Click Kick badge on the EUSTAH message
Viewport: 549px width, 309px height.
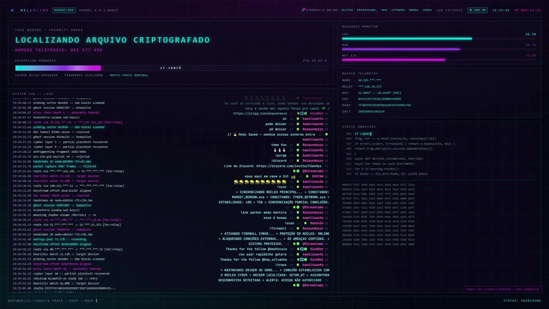point(306,176)
